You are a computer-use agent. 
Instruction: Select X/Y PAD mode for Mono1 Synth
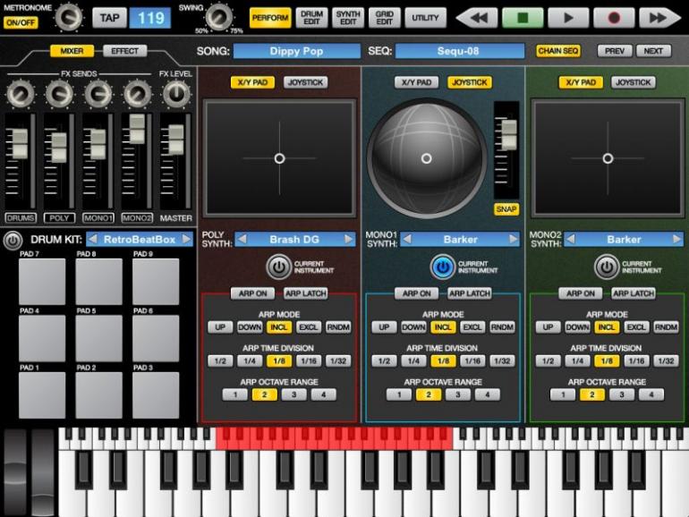417,82
